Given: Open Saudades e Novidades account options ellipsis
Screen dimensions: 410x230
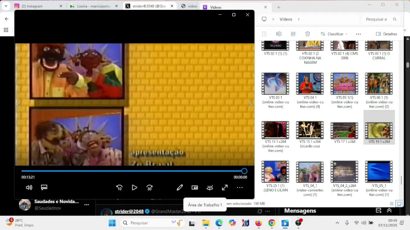Looking at the screenshot, I should 86,204.
